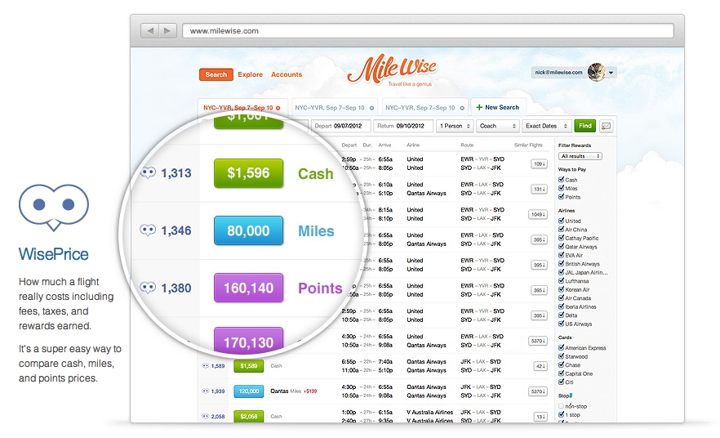This screenshot has width=720, height=438.
Task: Open the account menu arrow beside avatar
Action: tap(611, 73)
